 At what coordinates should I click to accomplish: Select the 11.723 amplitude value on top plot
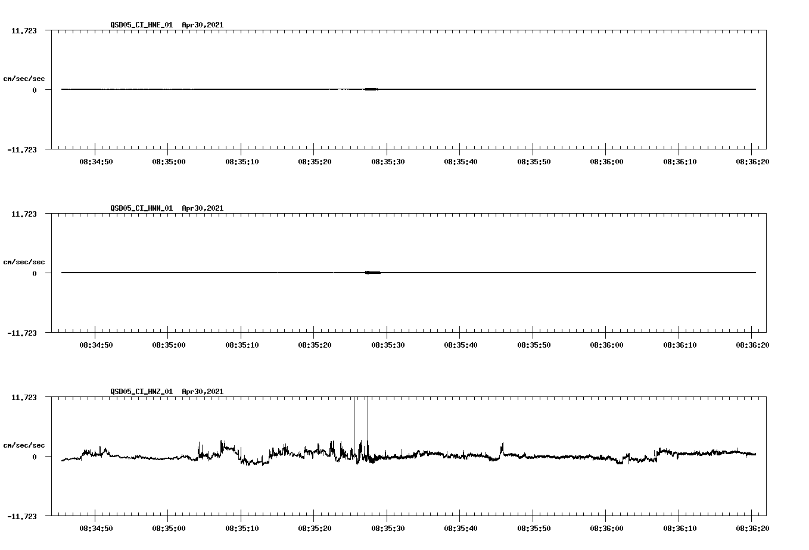[25, 29]
